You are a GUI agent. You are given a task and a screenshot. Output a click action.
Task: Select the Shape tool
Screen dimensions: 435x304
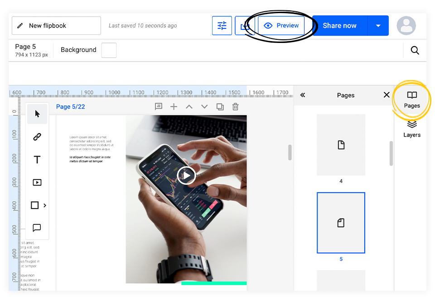(x=34, y=205)
